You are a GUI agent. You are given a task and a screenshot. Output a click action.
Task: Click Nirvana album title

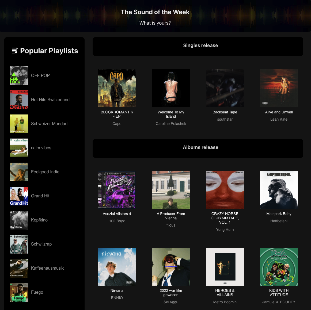[117, 290]
